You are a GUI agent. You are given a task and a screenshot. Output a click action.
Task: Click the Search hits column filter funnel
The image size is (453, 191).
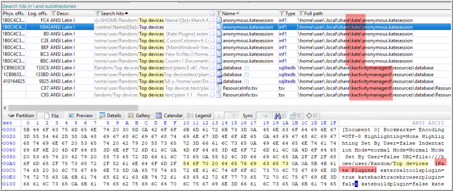(97, 14)
